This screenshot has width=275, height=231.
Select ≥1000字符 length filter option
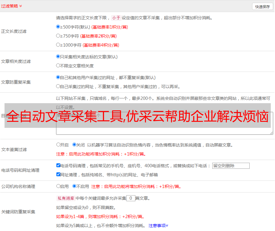coord(58,45)
